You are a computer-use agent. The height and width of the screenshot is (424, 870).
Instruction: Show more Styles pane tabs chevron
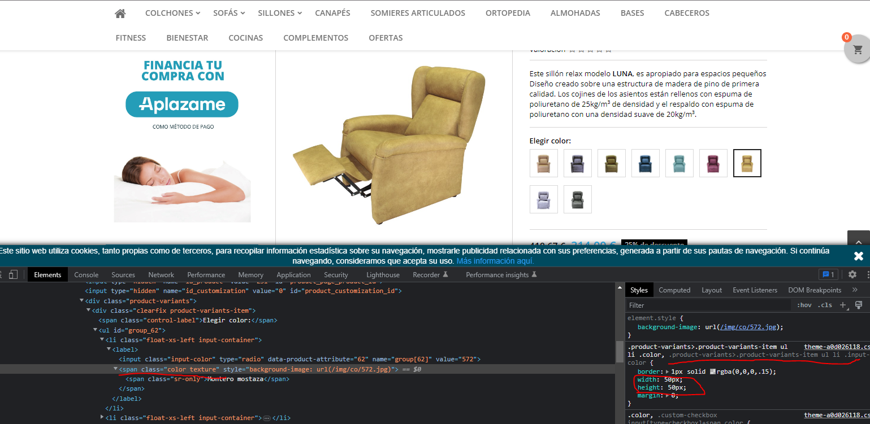(x=855, y=290)
